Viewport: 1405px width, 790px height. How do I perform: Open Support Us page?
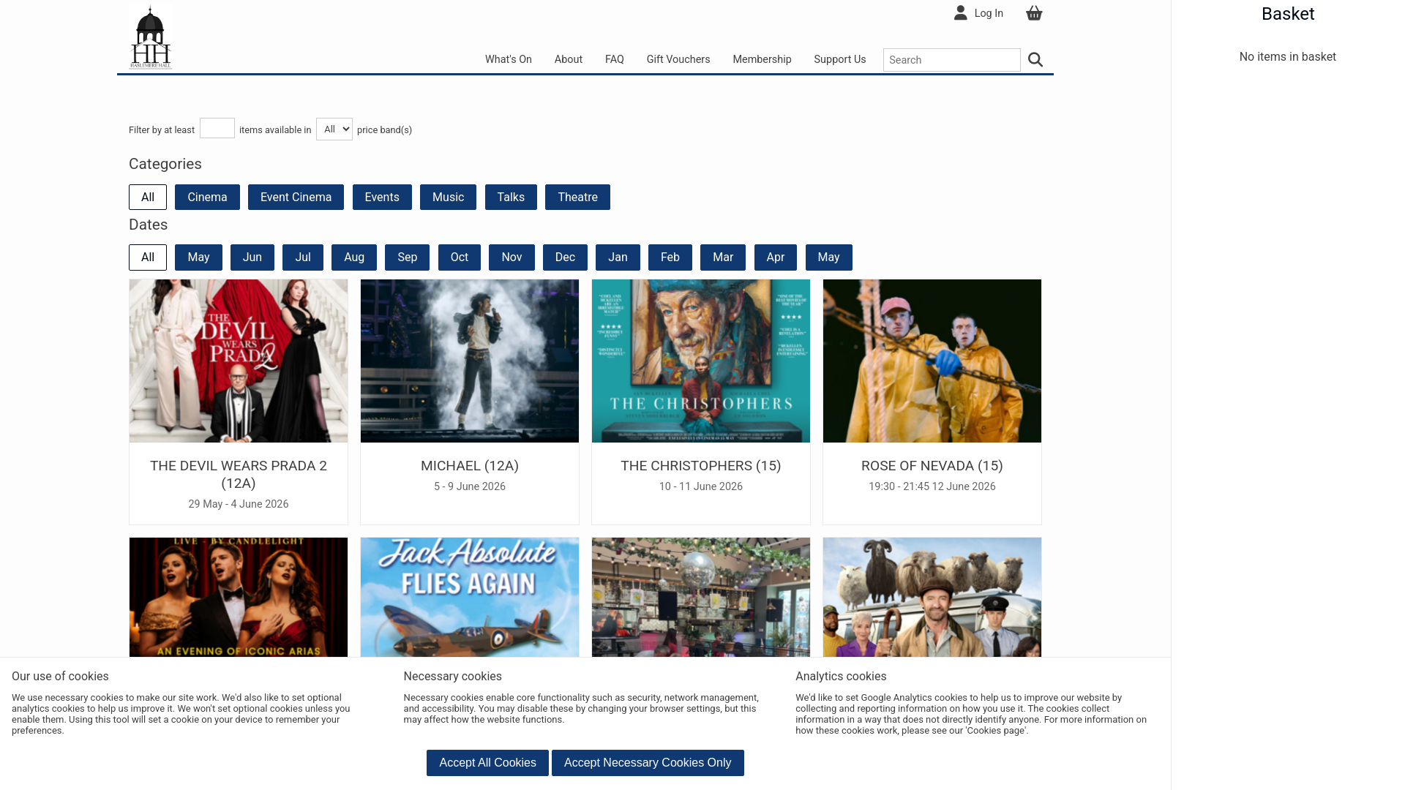(839, 59)
